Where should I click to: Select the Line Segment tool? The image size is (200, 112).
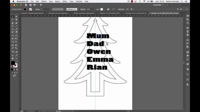click(x=16, y=26)
